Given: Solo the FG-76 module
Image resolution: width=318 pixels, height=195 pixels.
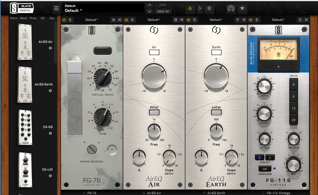Looking at the screenshot, I should (70, 20).
